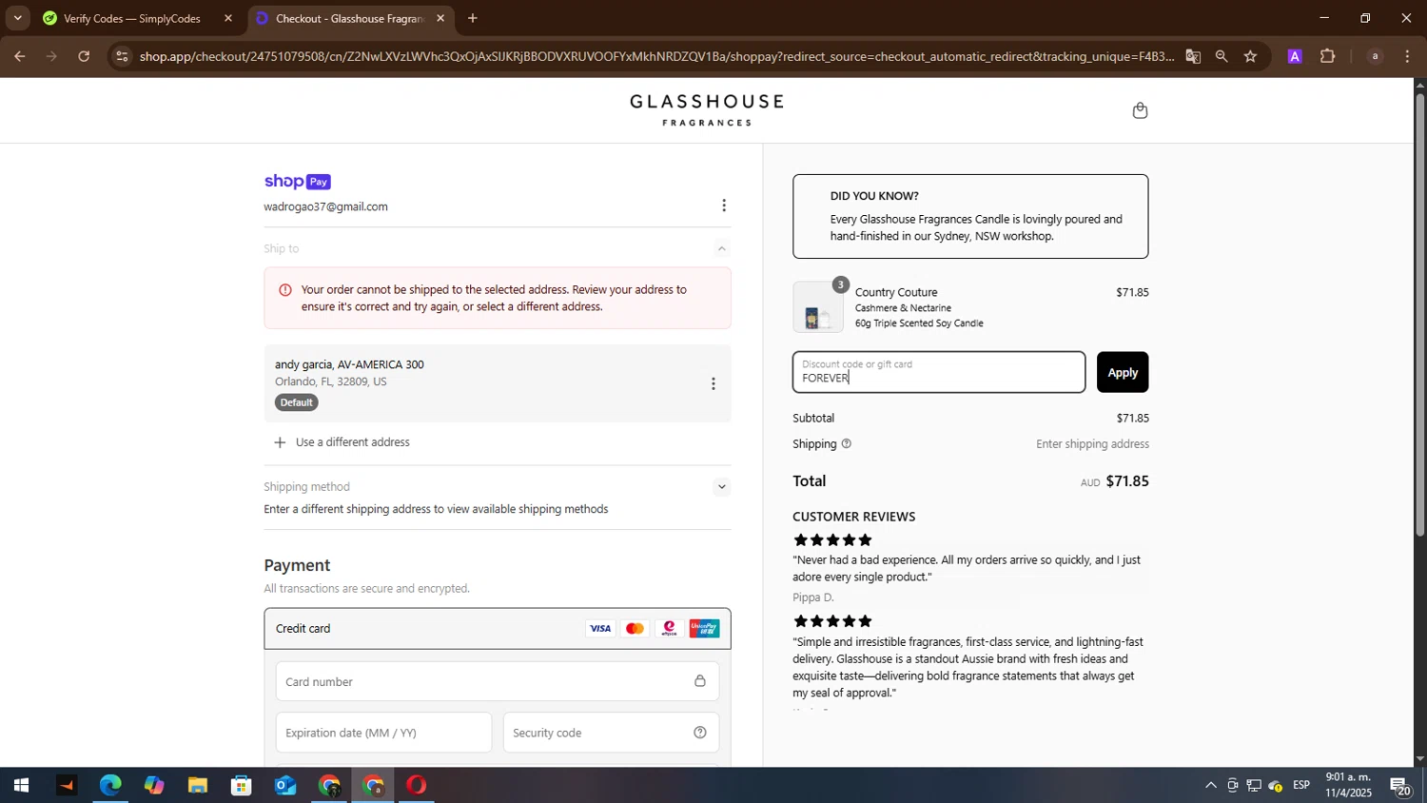This screenshot has height=803, width=1427.
Task: Click the Security code field
Action: (x=611, y=733)
